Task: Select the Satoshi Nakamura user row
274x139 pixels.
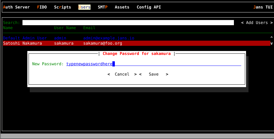Action: tap(22, 43)
